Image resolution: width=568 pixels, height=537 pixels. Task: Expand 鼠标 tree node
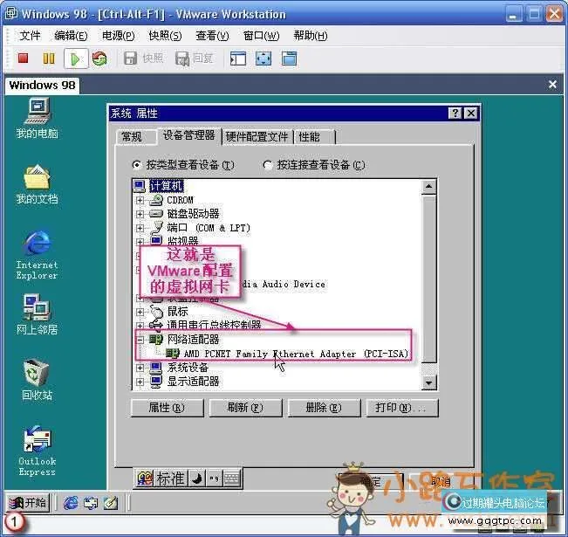140,312
